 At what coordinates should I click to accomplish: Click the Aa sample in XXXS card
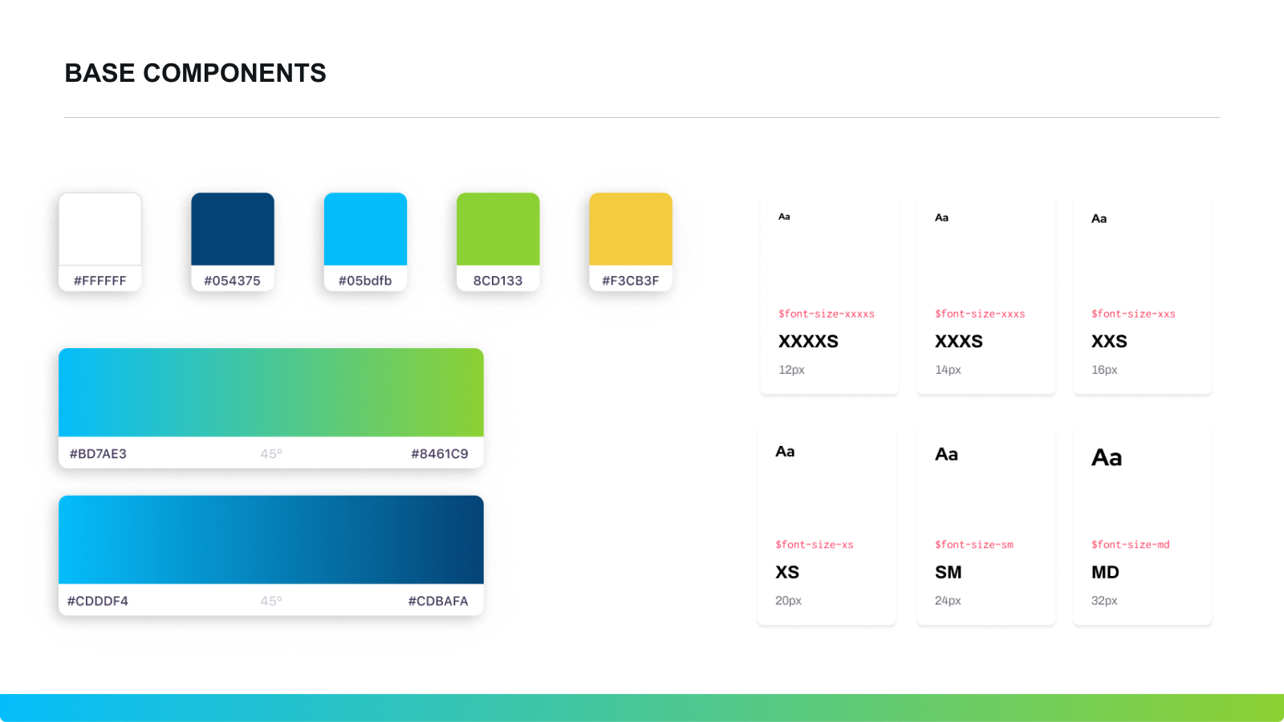(x=942, y=217)
